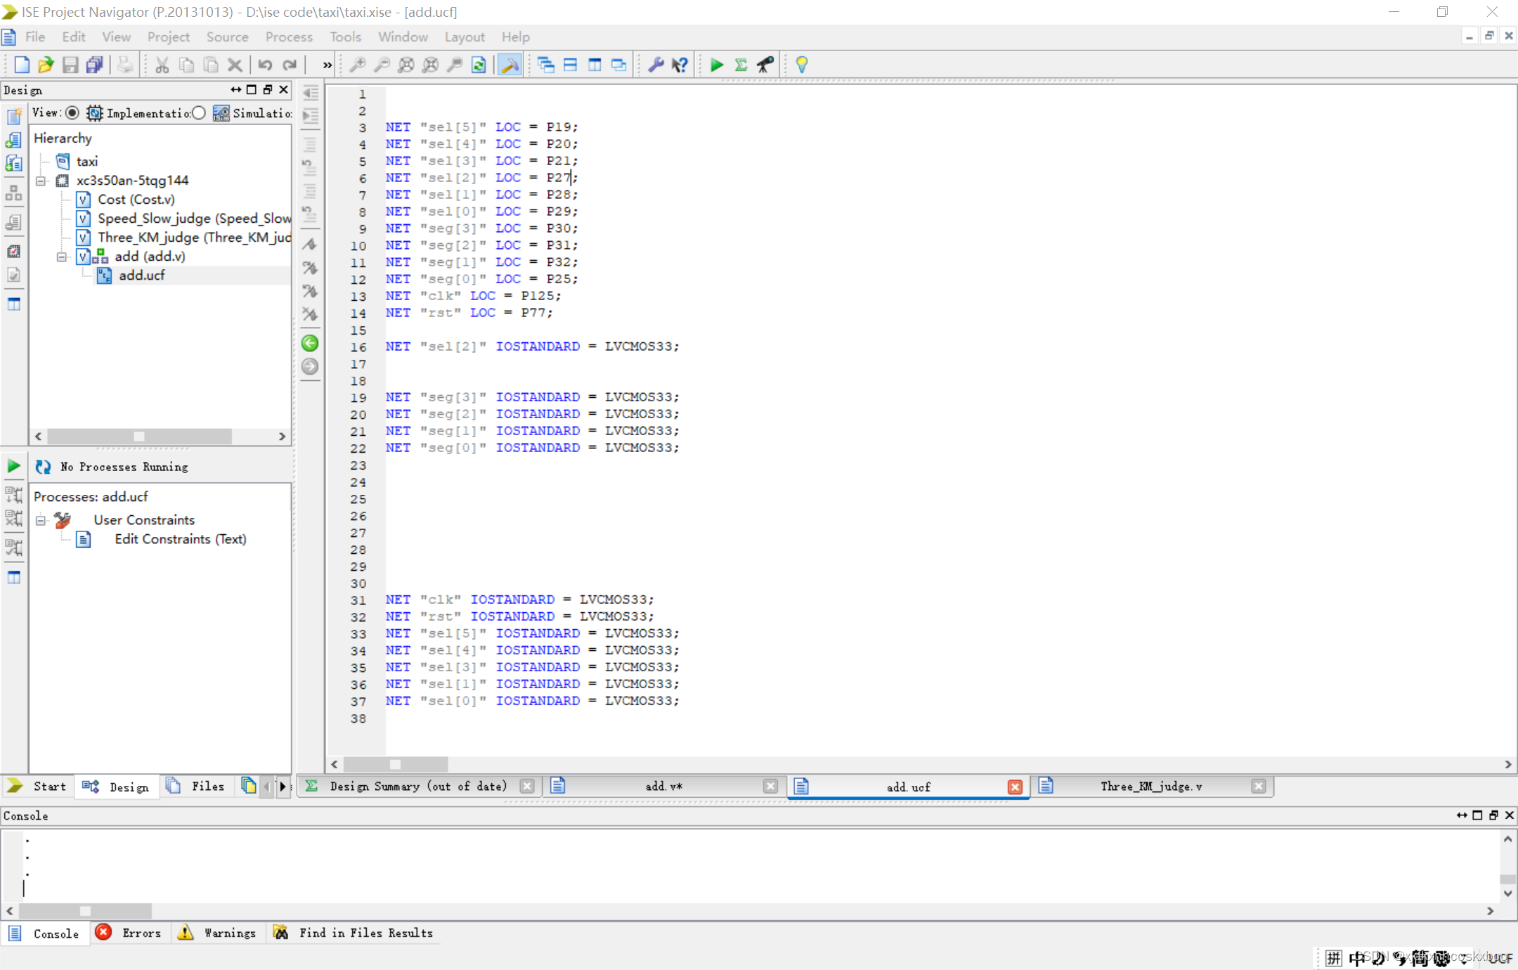Run the process with the green play icon

(x=716, y=65)
